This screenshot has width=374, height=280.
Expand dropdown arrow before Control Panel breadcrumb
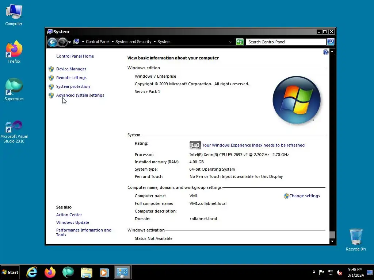tap(83, 42)
